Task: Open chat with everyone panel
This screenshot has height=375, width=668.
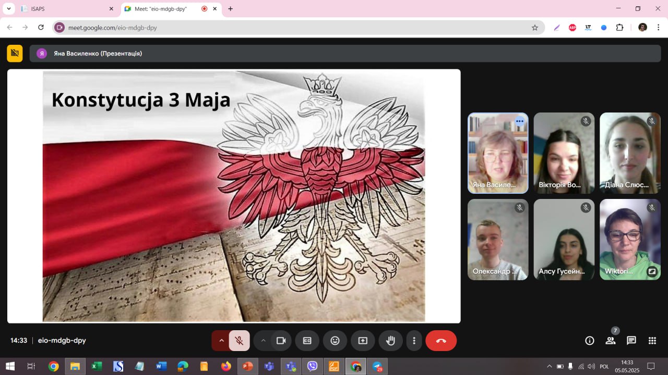Action: (631, 341)
